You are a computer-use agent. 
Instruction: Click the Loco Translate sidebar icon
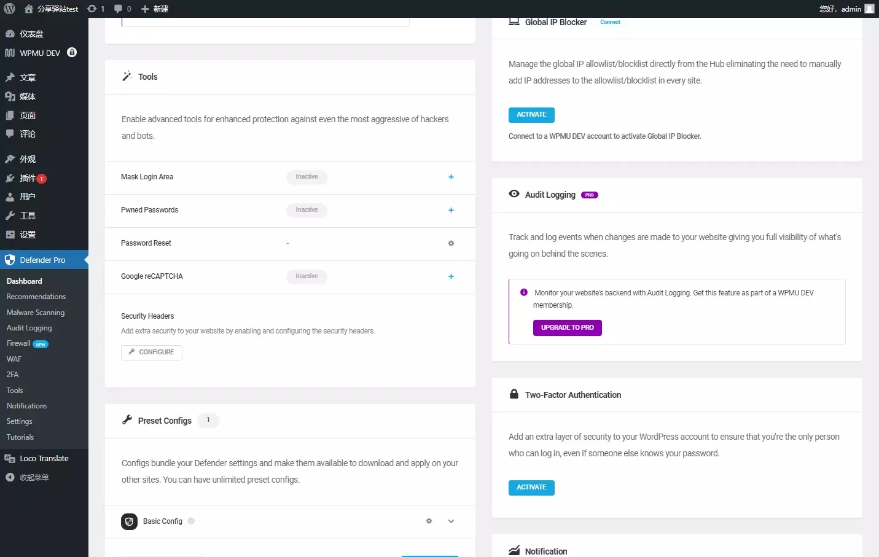10,459
